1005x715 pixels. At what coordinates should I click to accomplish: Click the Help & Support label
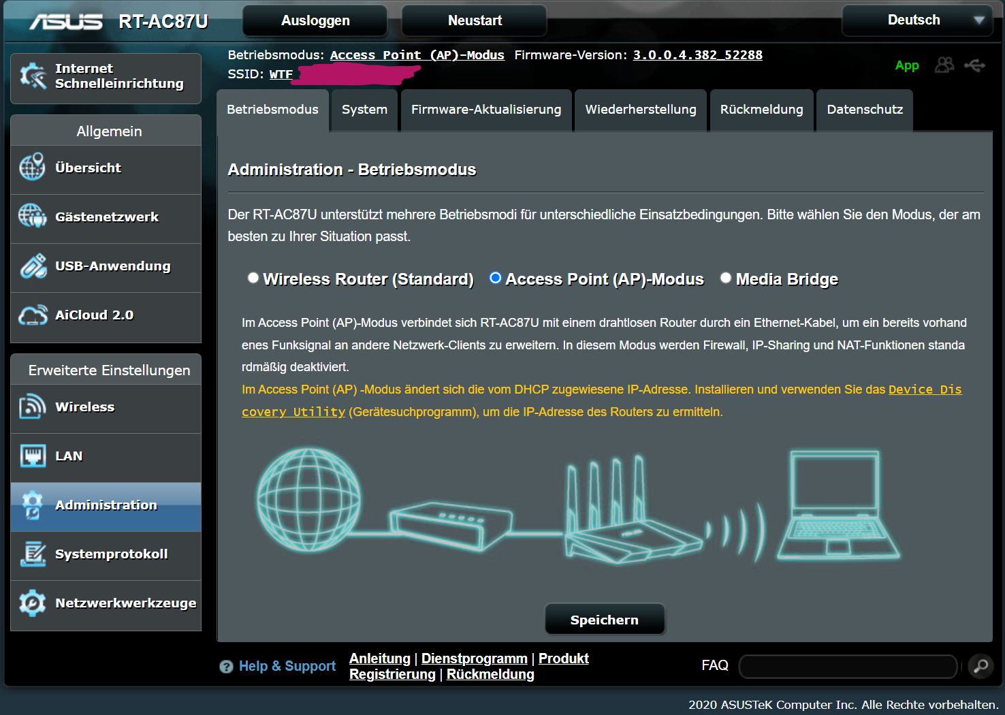287,666
